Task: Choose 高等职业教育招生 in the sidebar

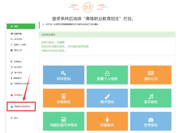Action: pos(22,107)
